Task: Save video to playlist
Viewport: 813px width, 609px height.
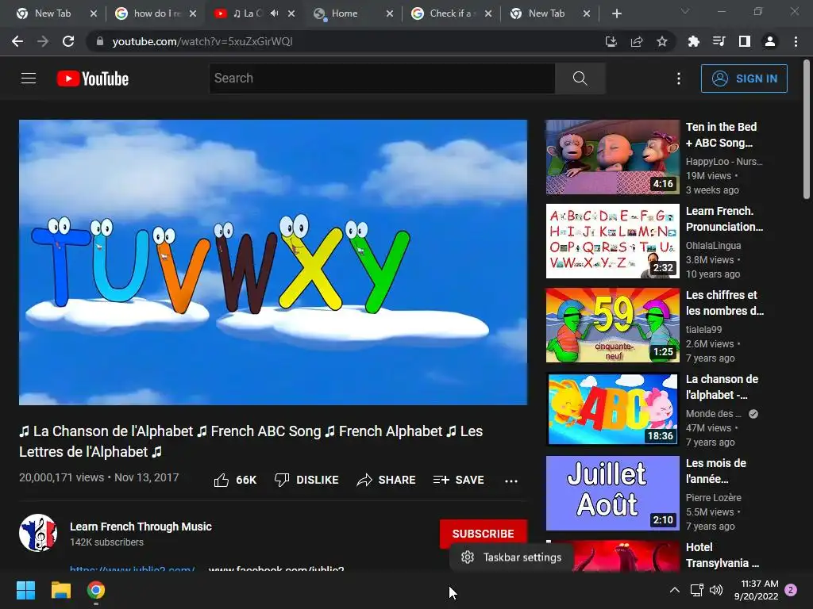Action: click(x=459, y=480)
